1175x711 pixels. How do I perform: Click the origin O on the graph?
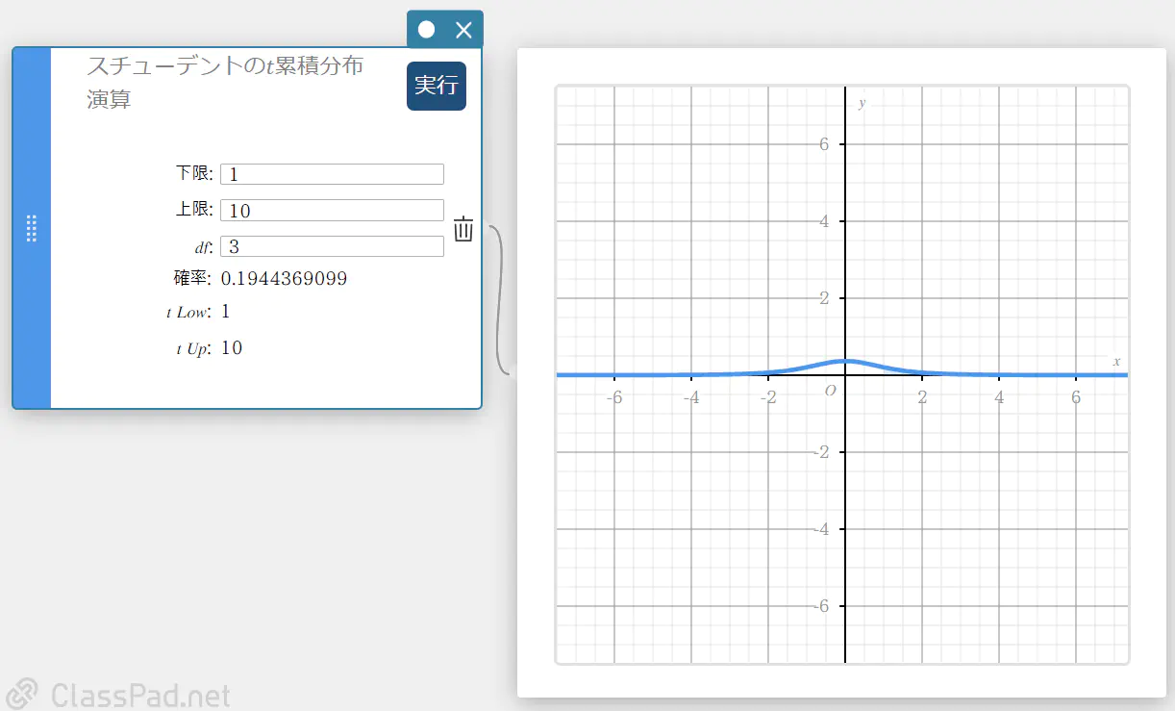click(831, 390)
